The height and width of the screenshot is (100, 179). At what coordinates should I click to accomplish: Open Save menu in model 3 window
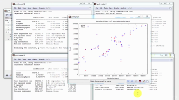[29, 59]
